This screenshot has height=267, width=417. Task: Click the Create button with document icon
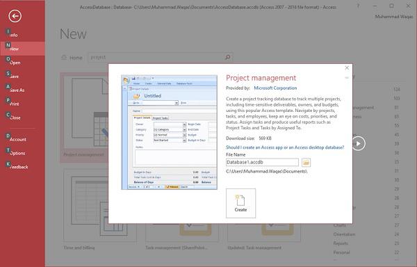point(240,203)
